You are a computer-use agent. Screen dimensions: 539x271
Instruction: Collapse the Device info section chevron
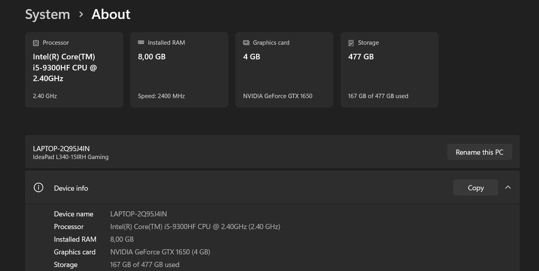[508, 188]
